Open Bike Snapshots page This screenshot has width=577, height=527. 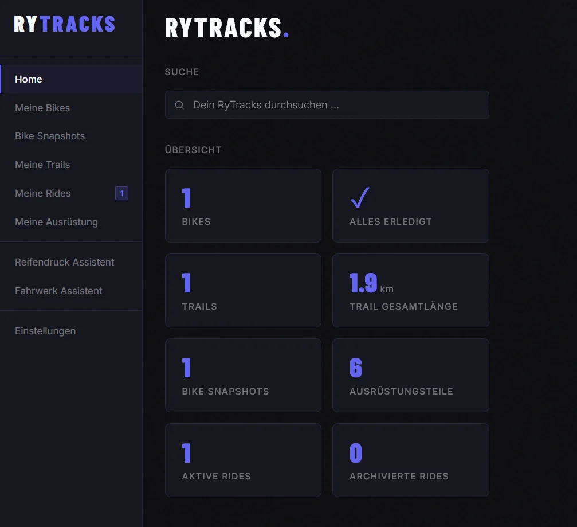coord(72,136)
